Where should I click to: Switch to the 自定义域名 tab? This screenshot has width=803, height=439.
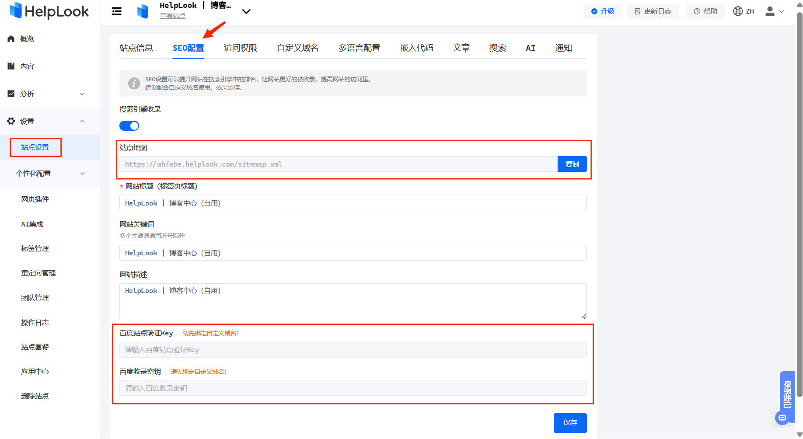point(297,48)
